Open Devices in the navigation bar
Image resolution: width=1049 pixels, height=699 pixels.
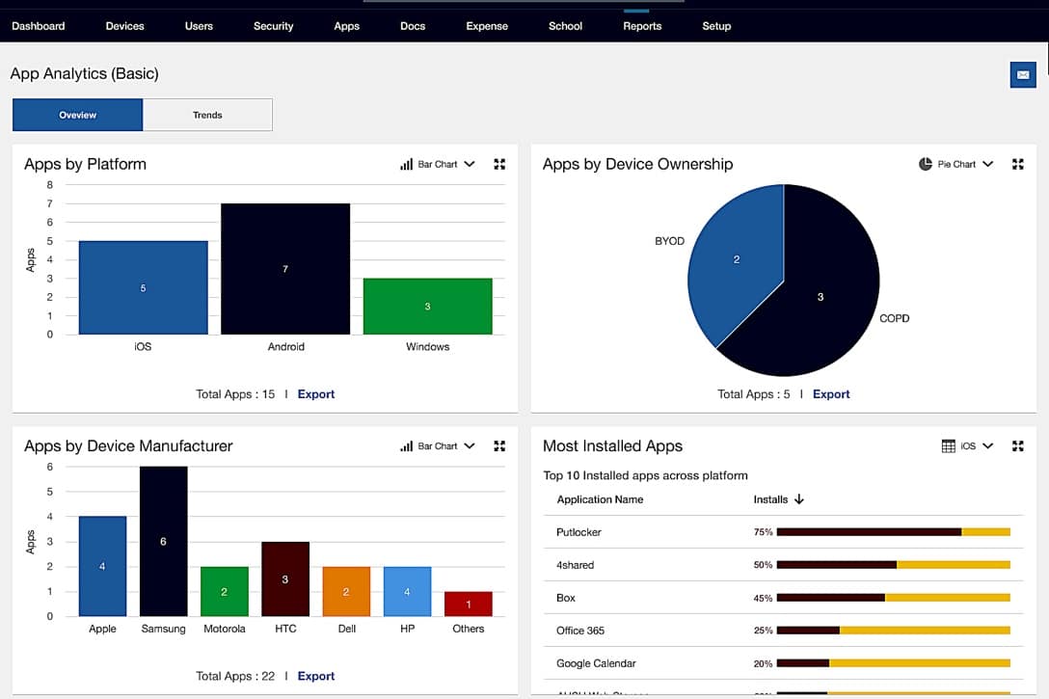(124, 26)
